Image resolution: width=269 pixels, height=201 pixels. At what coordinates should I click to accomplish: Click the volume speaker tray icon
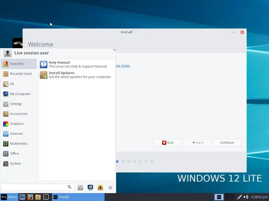(246, 197)
